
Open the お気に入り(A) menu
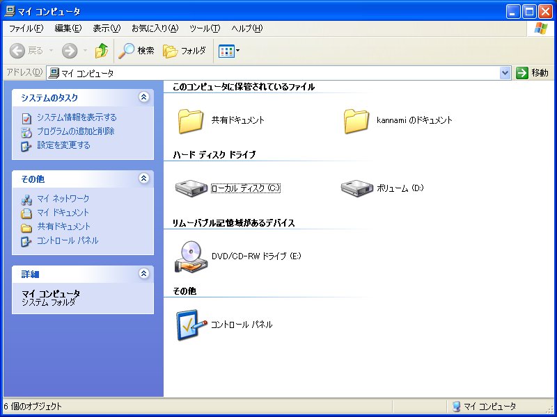155,28
